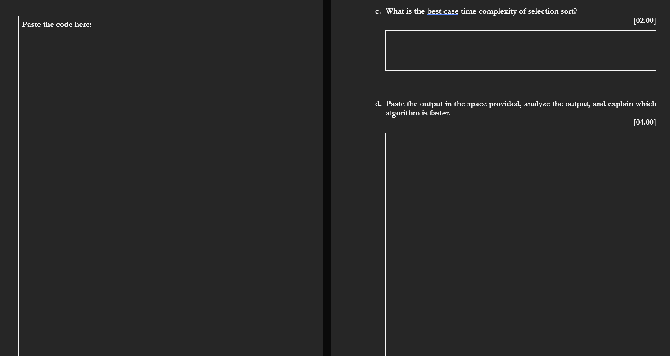Click the underlined words 'best case'
This screenshot has width=670, height=356.
click(x=443, y=11)
